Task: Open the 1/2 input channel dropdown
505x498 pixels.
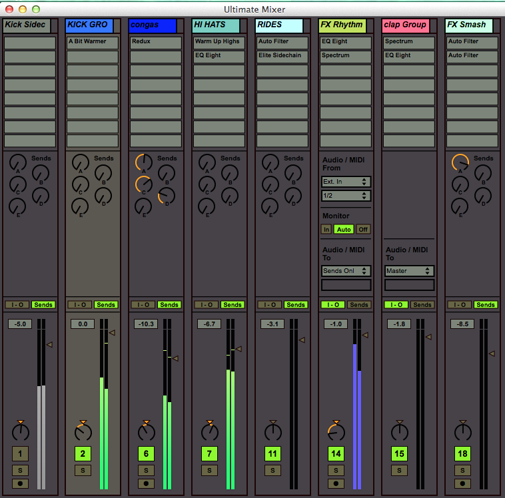Action: (x=345, y=196)
